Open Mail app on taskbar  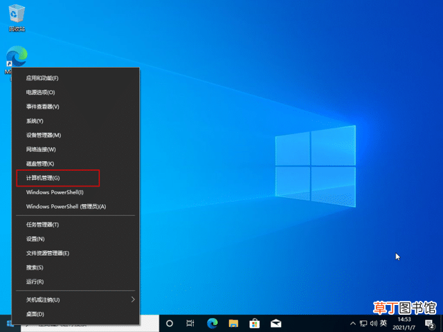(275, 323)
